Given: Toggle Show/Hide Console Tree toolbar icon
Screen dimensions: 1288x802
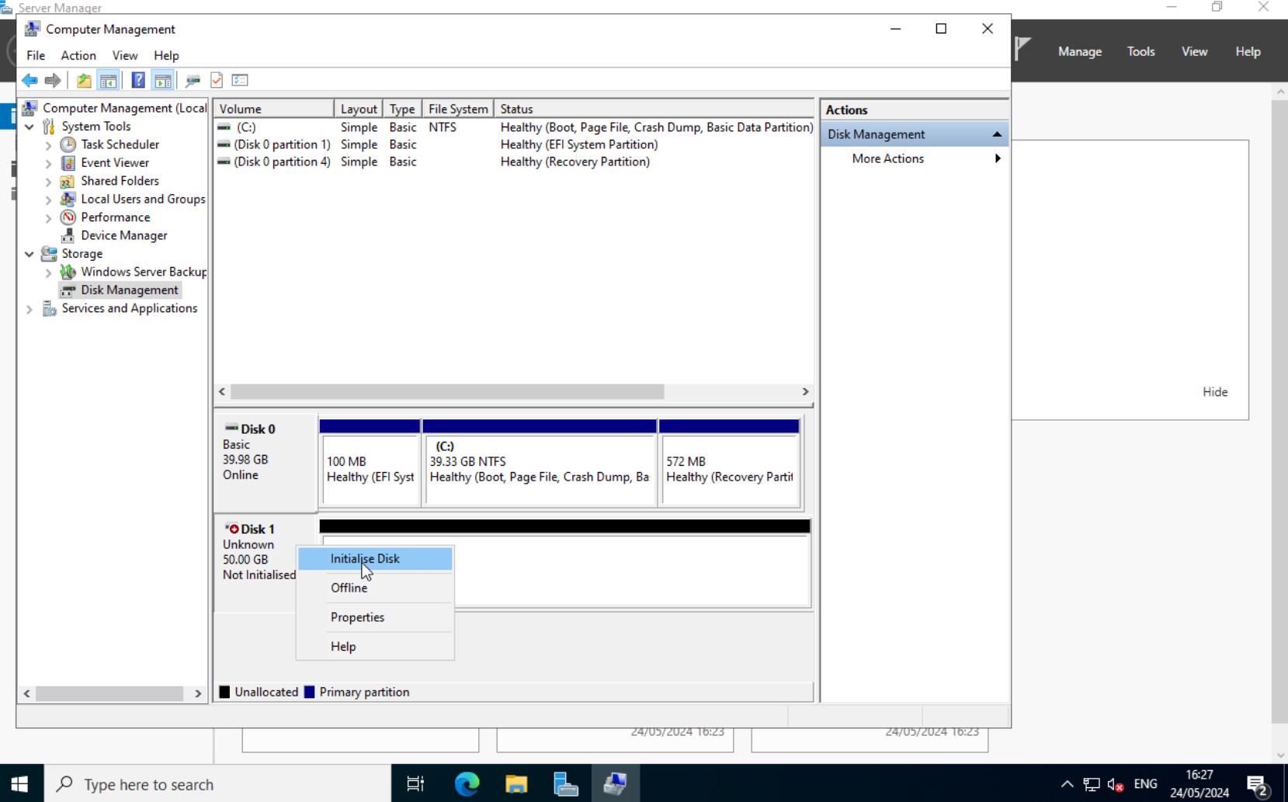Looking at the screenshot, I should point(109,80).
